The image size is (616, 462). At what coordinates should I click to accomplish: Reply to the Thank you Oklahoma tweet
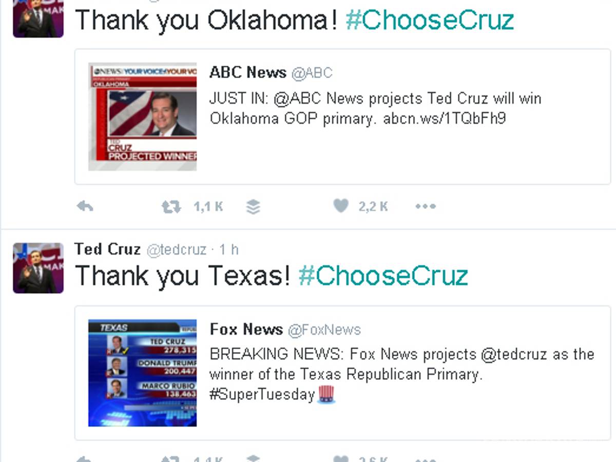85,206
